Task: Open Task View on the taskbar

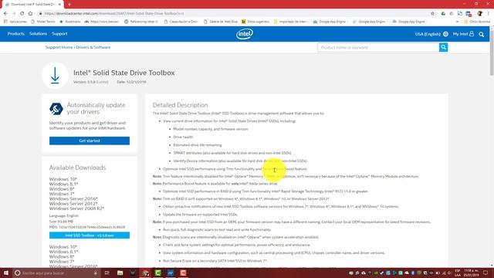Action: tap(107, 273)
